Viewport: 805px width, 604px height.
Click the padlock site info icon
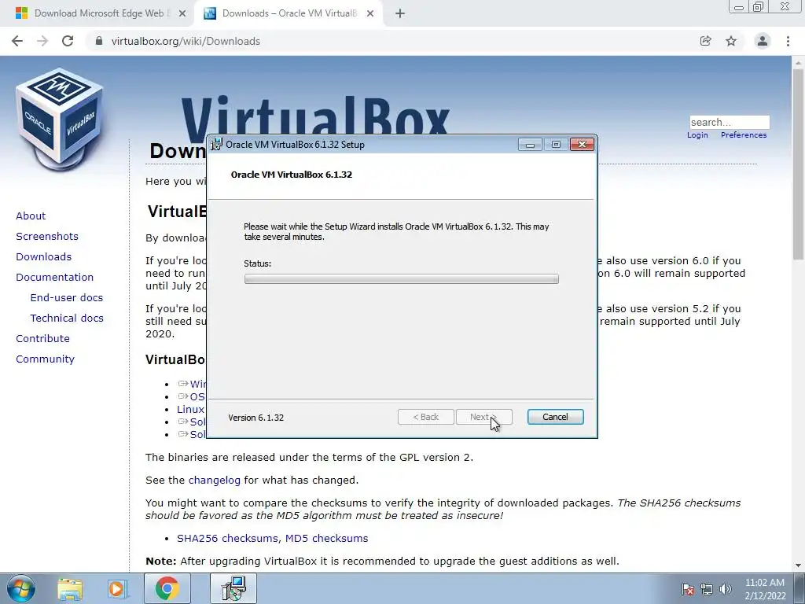click(x=99, y=41)
